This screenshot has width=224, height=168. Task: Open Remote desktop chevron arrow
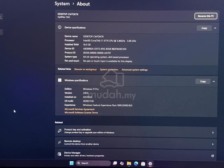coord(213,144)
